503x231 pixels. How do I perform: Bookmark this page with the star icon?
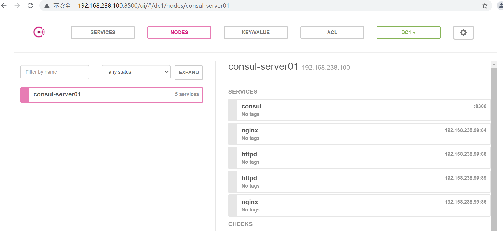point(485,5)
